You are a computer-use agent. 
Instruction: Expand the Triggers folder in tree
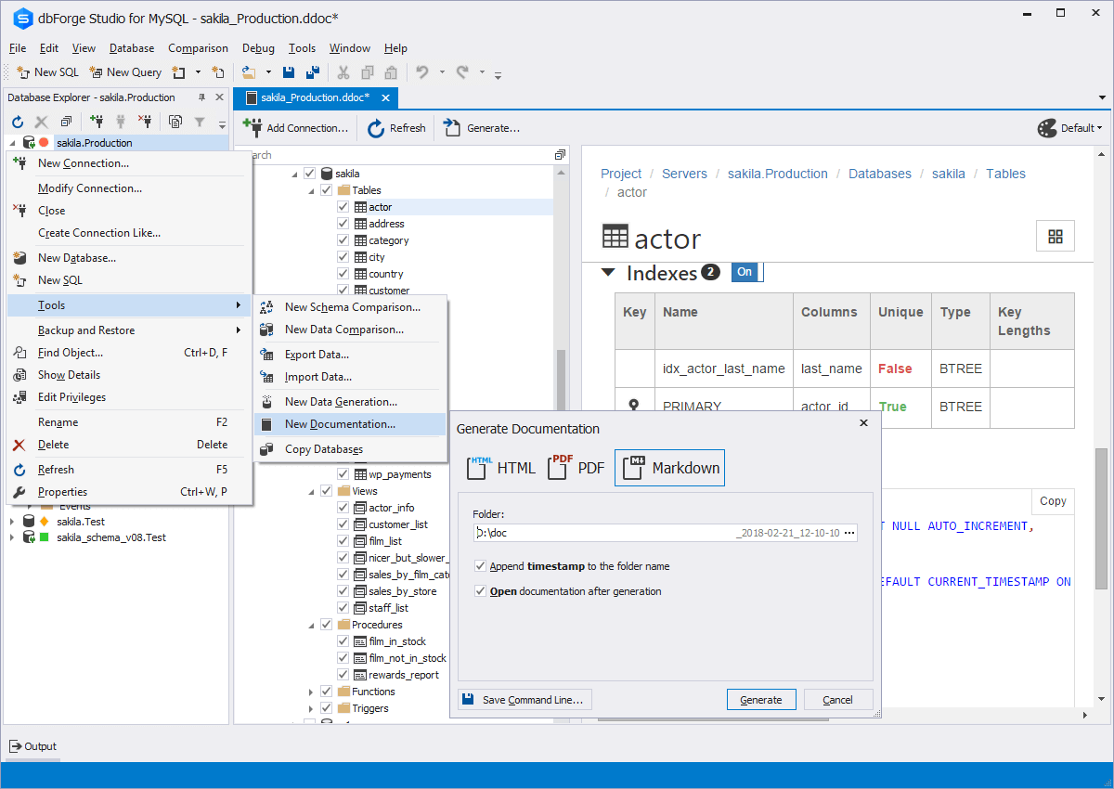coord(312,708)
